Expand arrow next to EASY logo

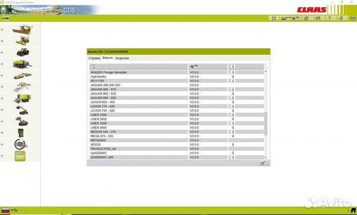click(x=2, y=156)
